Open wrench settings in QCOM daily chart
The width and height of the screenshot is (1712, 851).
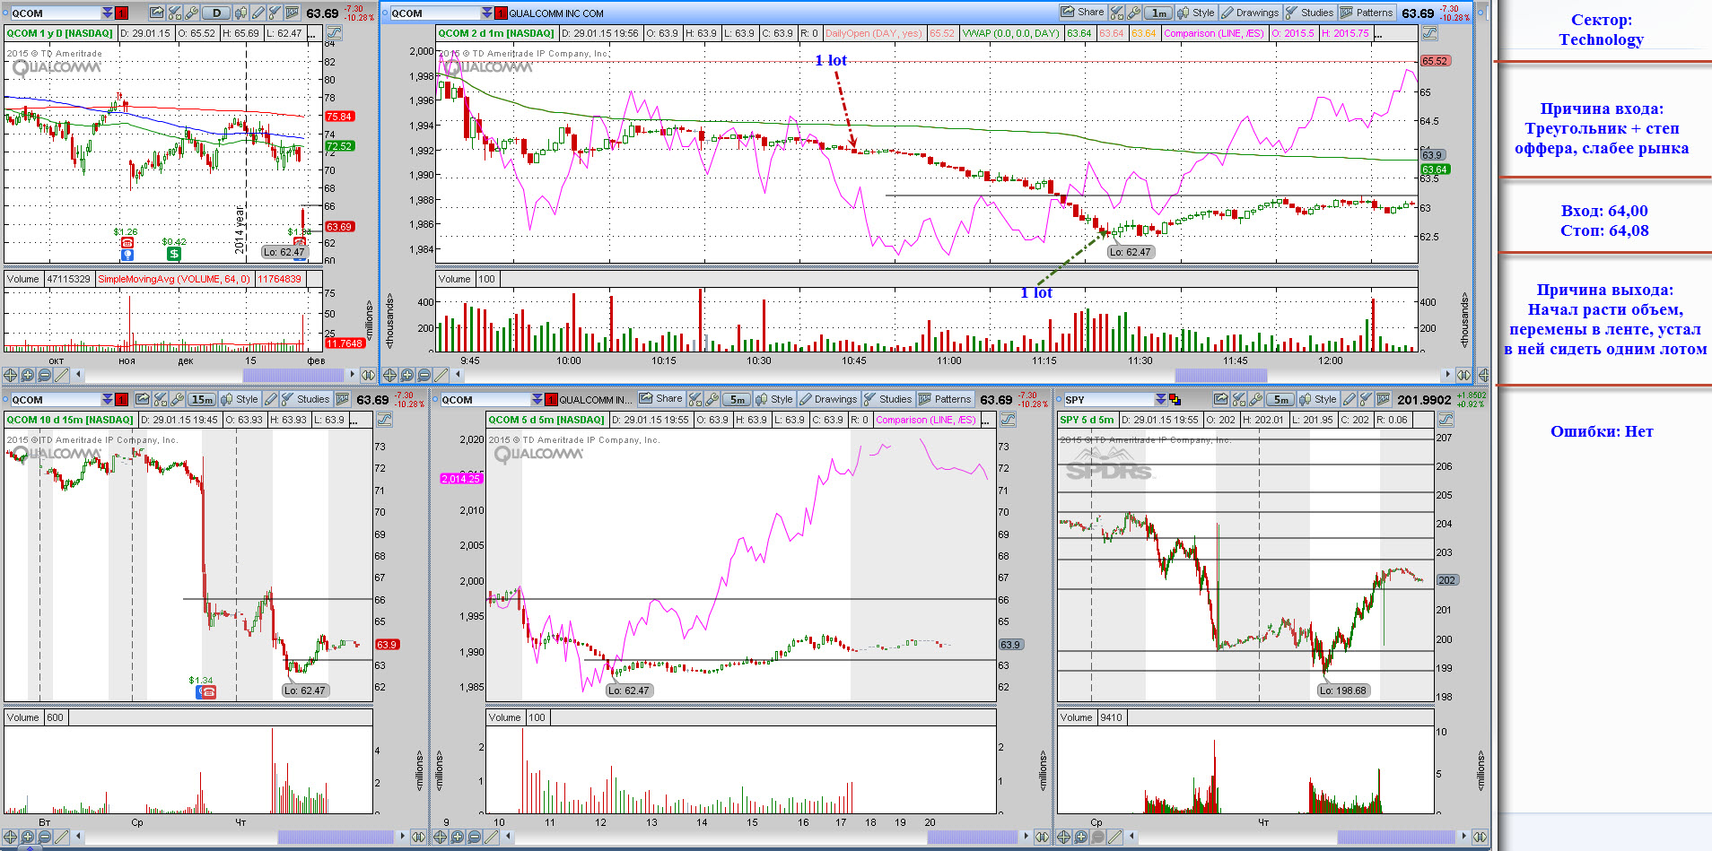pos(191,13)
